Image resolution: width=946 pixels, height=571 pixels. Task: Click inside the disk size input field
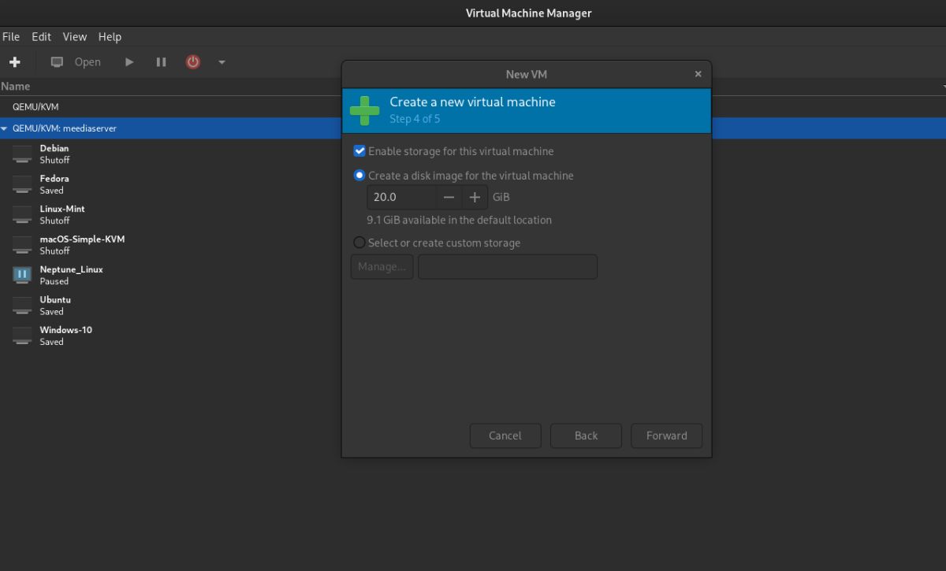[400, 197]
